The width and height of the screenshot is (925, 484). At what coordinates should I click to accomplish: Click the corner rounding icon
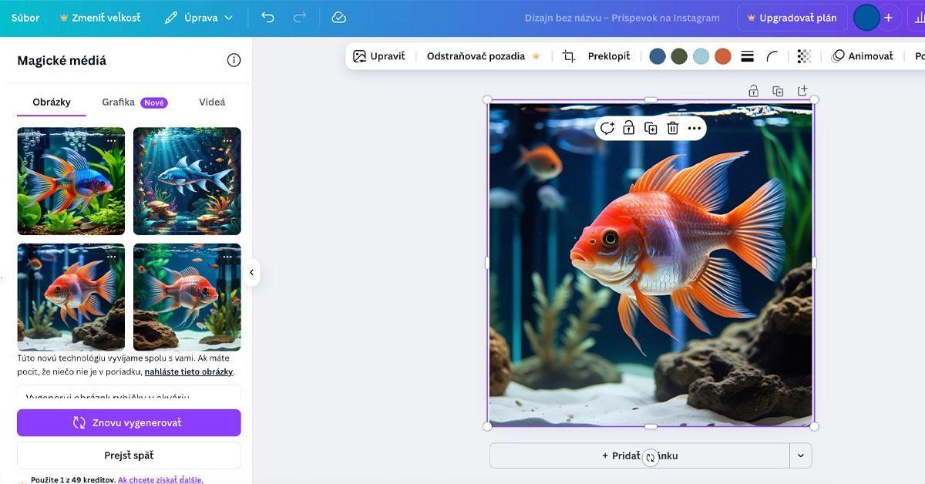pyautogui.click(x=772, y=56)
